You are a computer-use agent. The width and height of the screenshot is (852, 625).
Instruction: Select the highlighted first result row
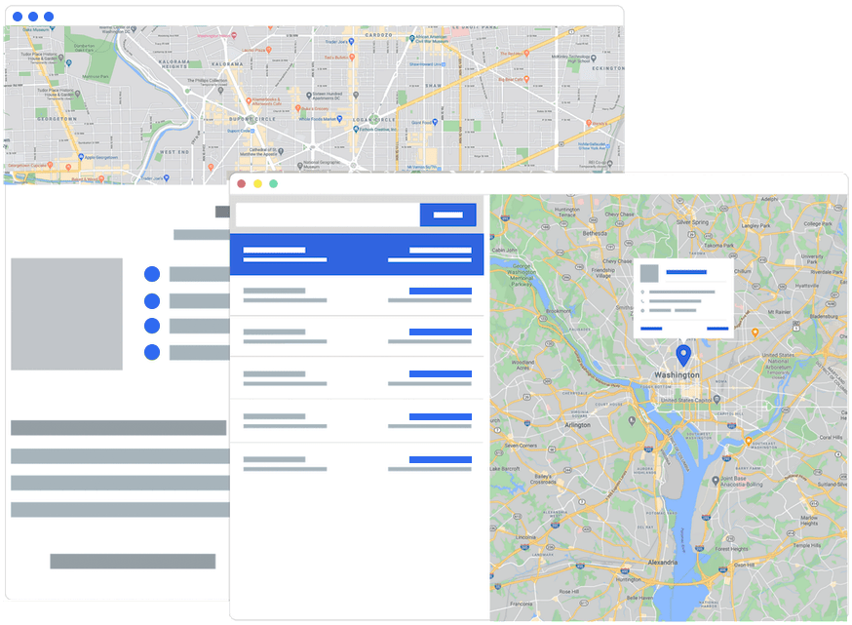pos(356,255)
